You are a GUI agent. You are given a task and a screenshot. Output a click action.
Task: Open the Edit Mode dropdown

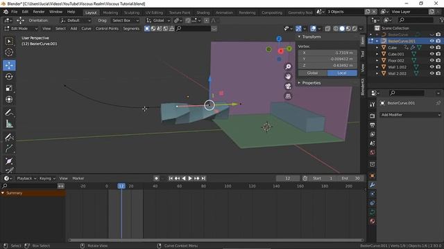pos(21,28)
